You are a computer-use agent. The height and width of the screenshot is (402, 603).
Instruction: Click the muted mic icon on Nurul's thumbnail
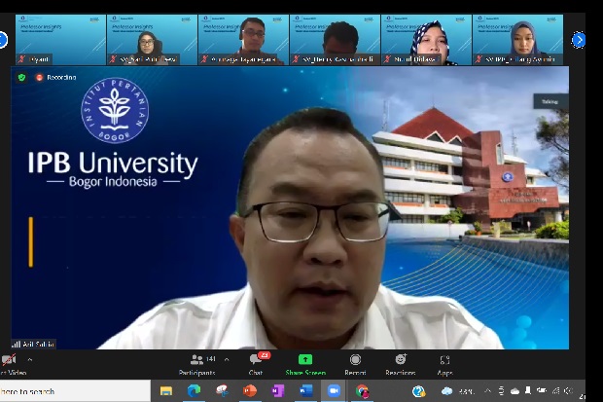387,59
